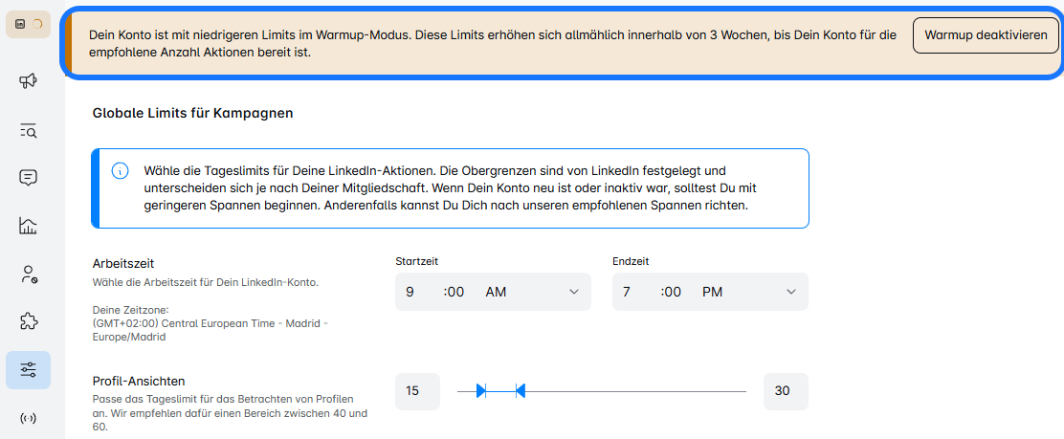
Task: Click the minimum value field showing 15
Action: (417, 390)
